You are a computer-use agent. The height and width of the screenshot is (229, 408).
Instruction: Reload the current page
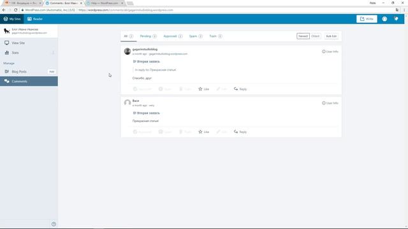coord(15,10)
